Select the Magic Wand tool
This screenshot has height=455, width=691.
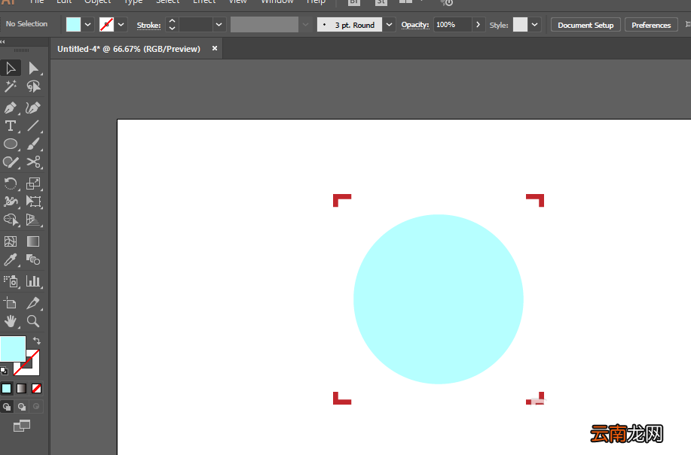[11, 86]
